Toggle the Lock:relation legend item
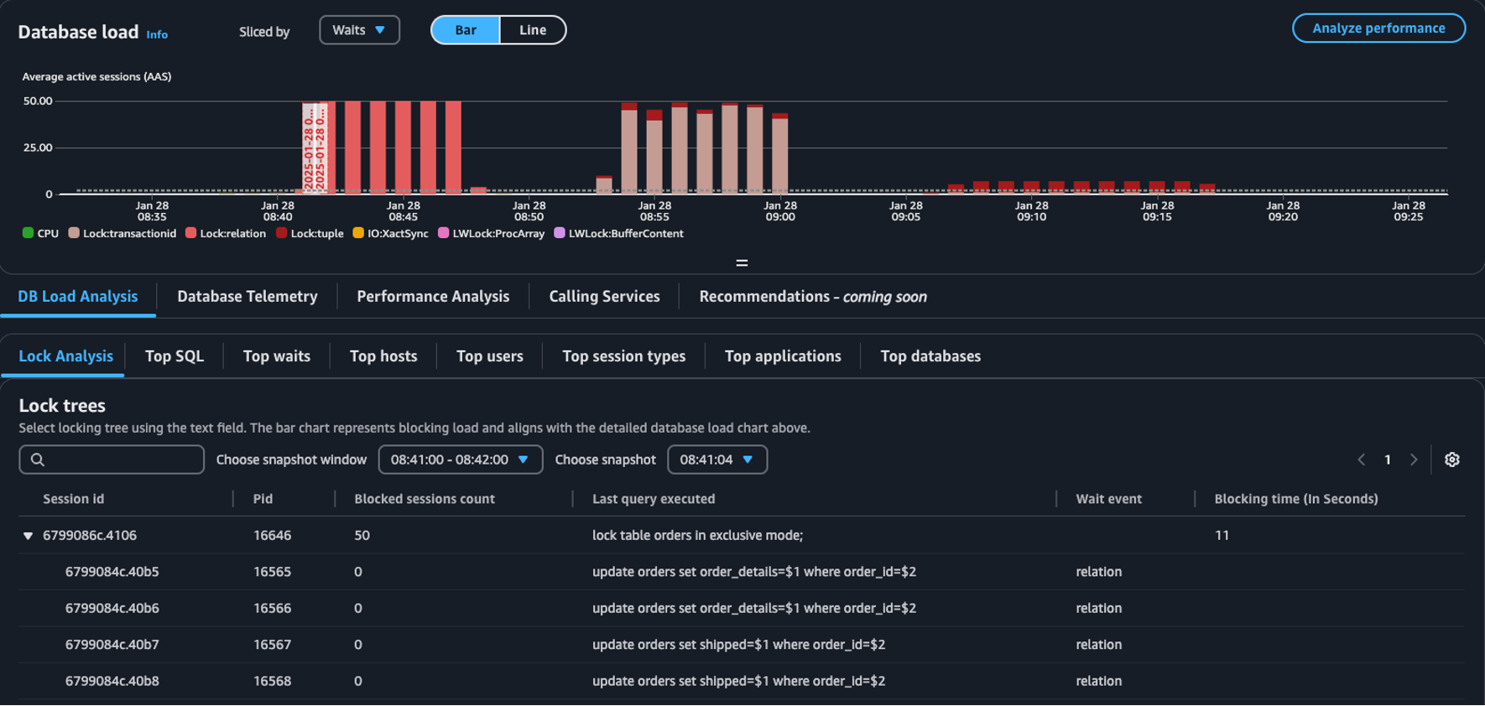1485x706 pixels. point(225,233)
